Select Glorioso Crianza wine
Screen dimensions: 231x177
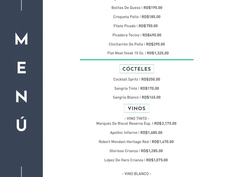click(136, 151)
